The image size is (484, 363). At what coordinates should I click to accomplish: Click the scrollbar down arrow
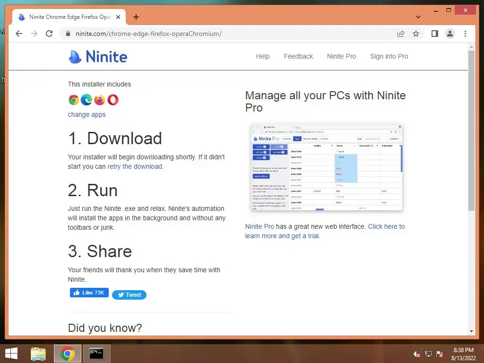coord(471,331)
